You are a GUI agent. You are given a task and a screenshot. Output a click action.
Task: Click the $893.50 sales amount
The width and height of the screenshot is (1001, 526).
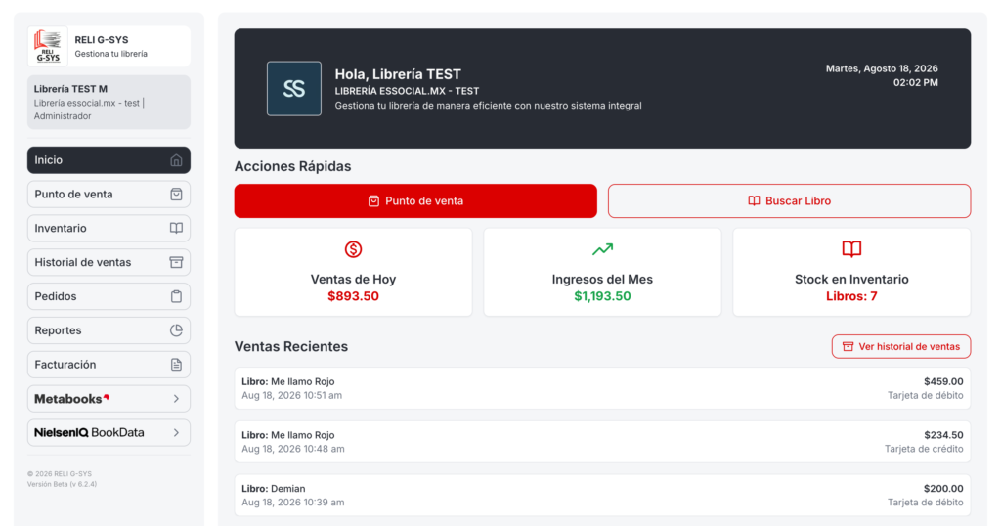(353, 296)
